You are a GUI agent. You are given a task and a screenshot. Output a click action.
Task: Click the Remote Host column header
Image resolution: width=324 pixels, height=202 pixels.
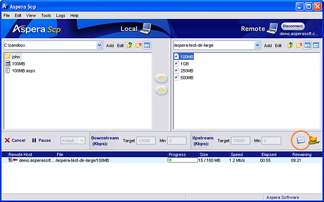21,154
